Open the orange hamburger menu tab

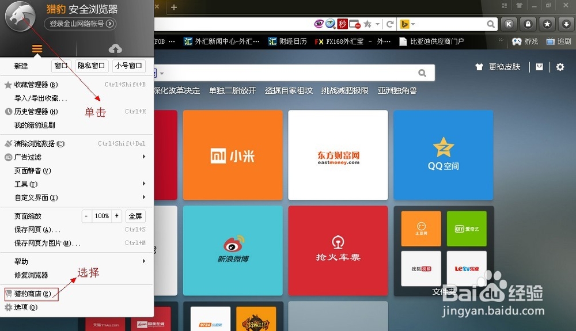tap(37, 48)
